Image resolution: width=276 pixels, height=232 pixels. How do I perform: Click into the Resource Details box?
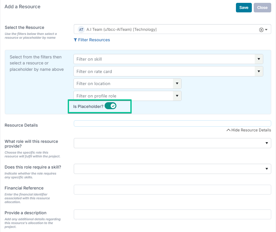[172, 123]
